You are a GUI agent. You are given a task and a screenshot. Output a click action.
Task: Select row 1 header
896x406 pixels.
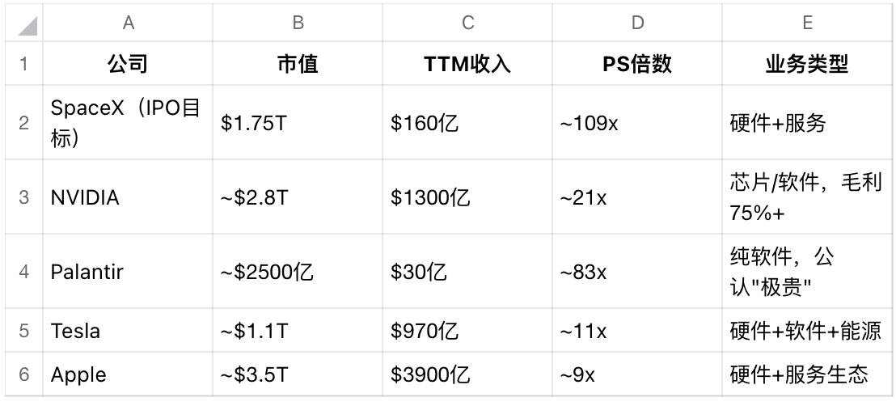(x=24, y=65)
